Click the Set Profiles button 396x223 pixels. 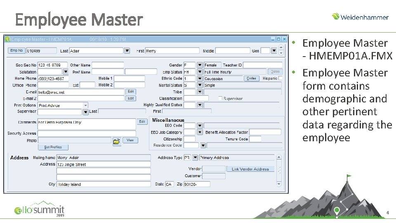53,147
